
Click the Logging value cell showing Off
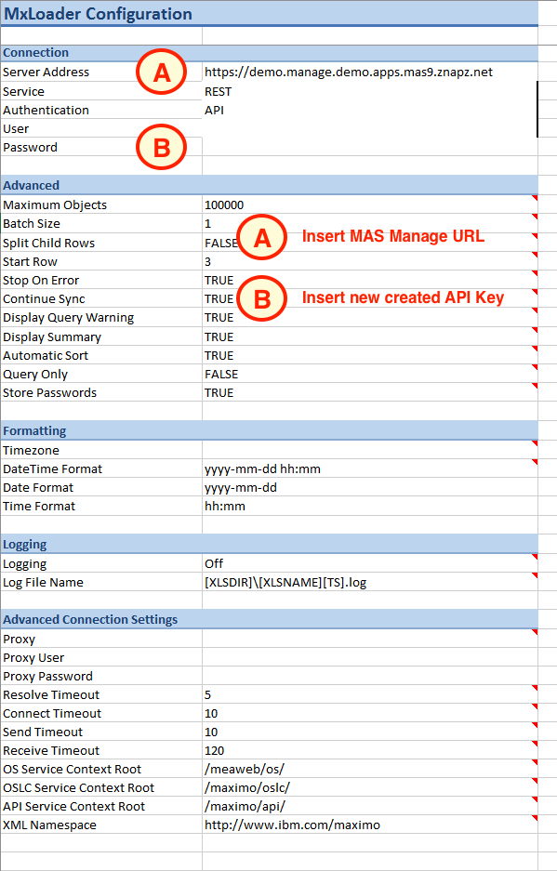[370, 563]
